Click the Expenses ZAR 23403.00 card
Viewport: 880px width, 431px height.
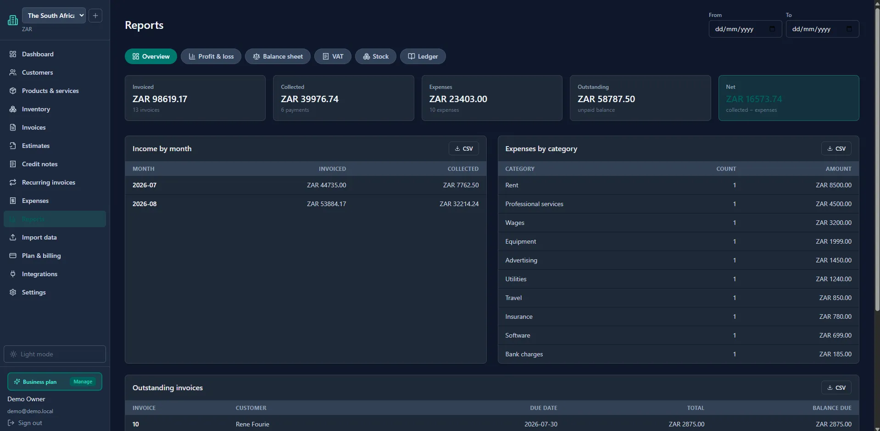pos(492,98)
